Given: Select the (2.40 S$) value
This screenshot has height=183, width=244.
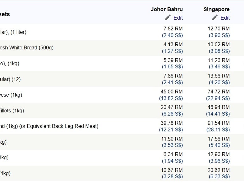Looking at the screenshot, I should click(x=172, y=35).
